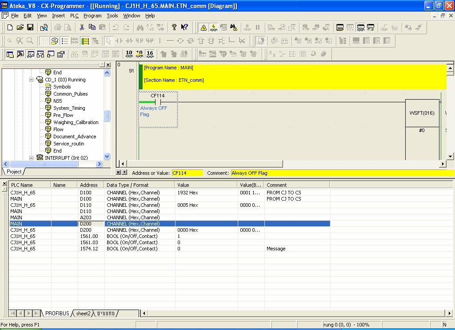Click the cross-reference report window icon

coord(40,54)
